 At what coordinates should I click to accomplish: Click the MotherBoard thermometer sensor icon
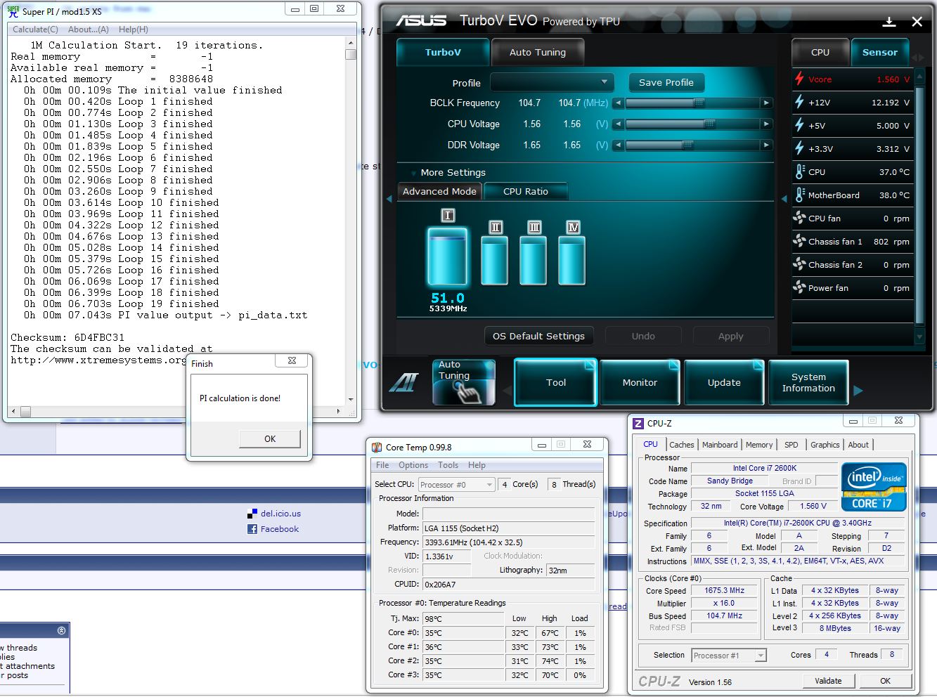pos(800,195)
